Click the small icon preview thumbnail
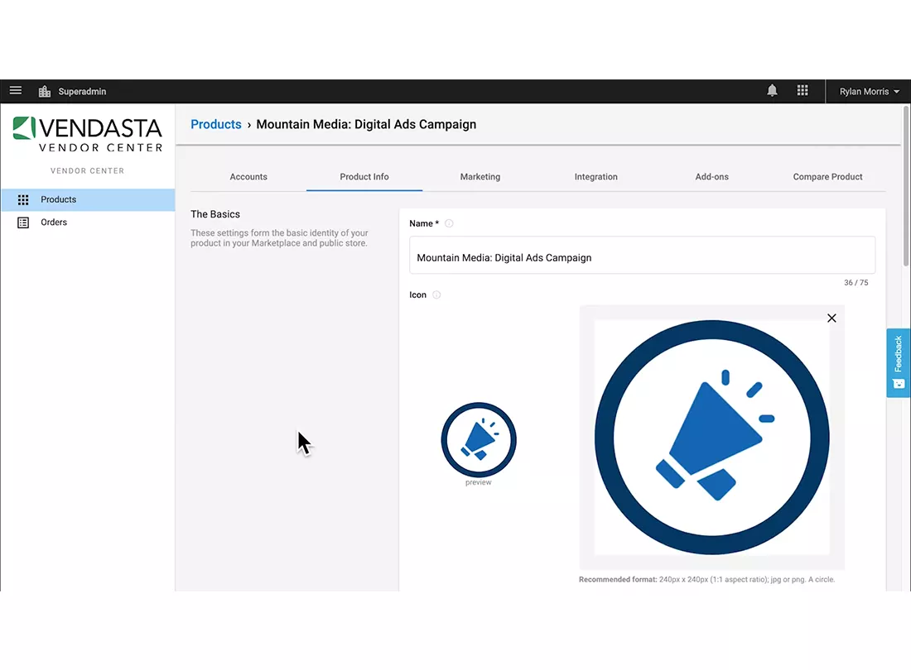 point(478,439)
